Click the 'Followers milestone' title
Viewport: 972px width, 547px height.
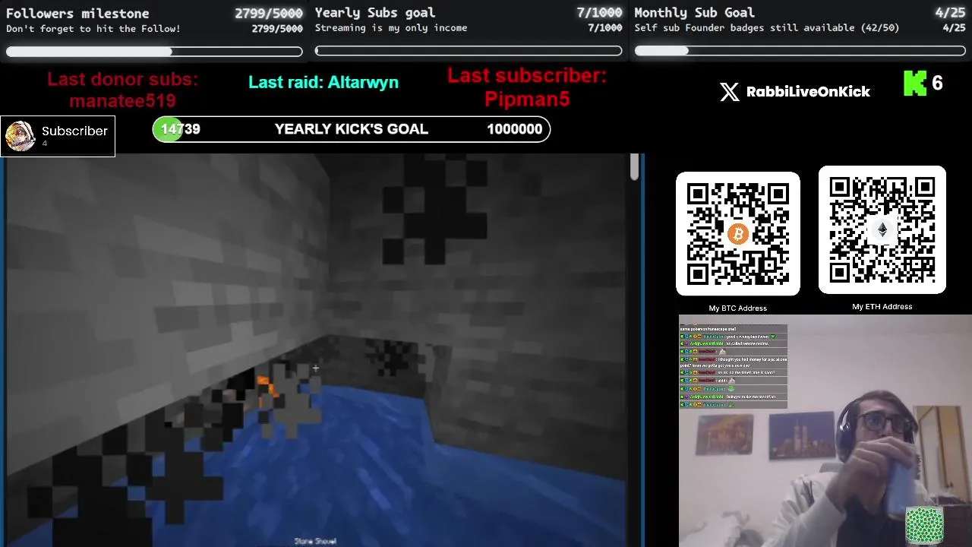[x=77, y=13]
